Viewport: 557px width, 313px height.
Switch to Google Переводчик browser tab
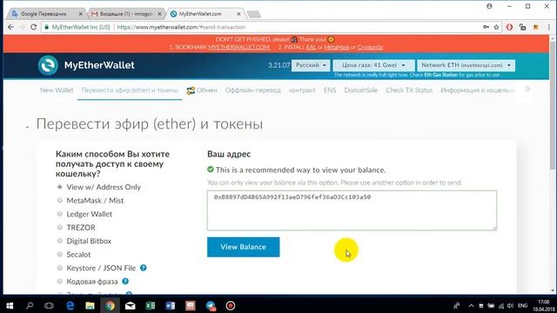(x=45, y=14)
